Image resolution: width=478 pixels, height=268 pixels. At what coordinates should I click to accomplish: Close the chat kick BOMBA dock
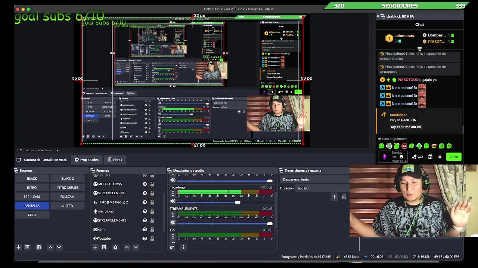tap(378, 16)
